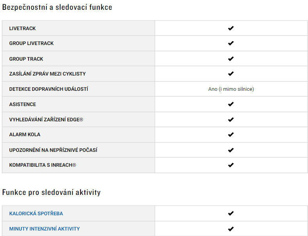Click the LIVETRACK row label

coord(22,29)
